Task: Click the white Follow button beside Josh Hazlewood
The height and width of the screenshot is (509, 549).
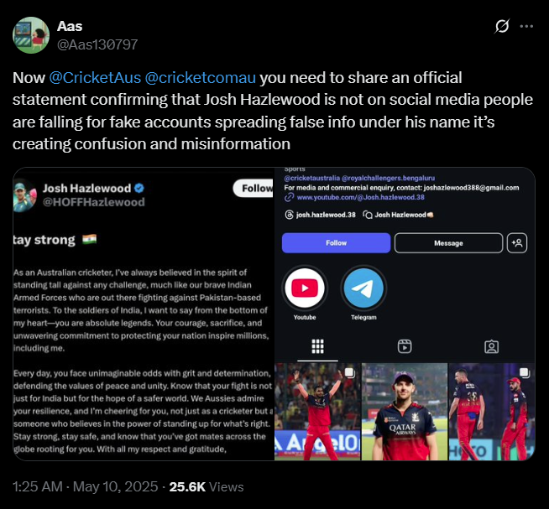Action: pyautogui.click(x=254, y=188)
